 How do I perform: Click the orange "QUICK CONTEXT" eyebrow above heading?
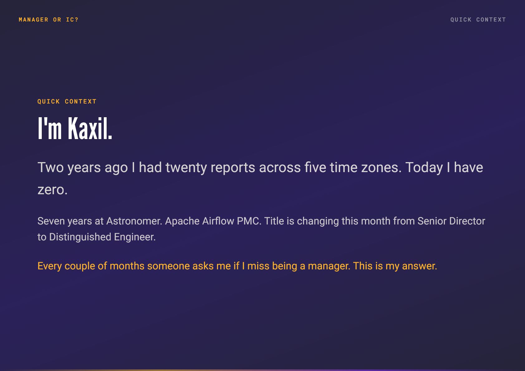(x=67, y=101)
